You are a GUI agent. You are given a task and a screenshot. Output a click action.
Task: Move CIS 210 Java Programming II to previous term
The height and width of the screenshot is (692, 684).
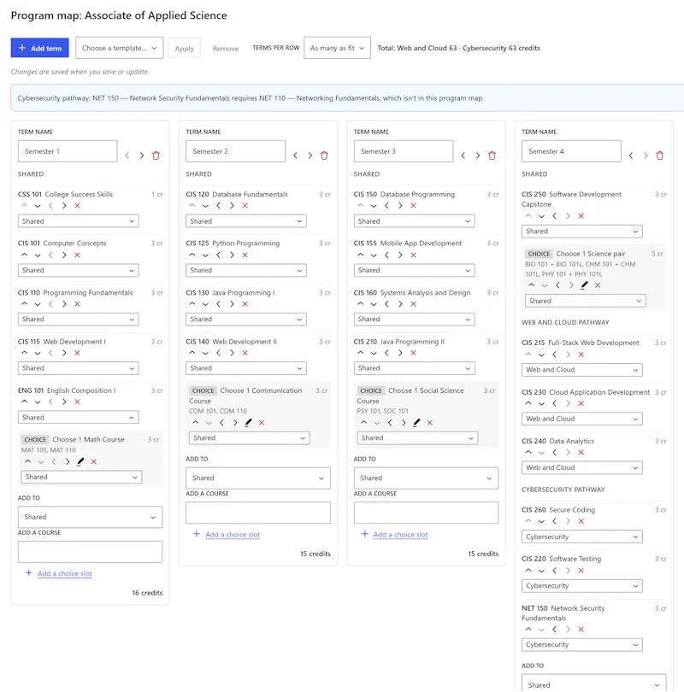point(386,353)
